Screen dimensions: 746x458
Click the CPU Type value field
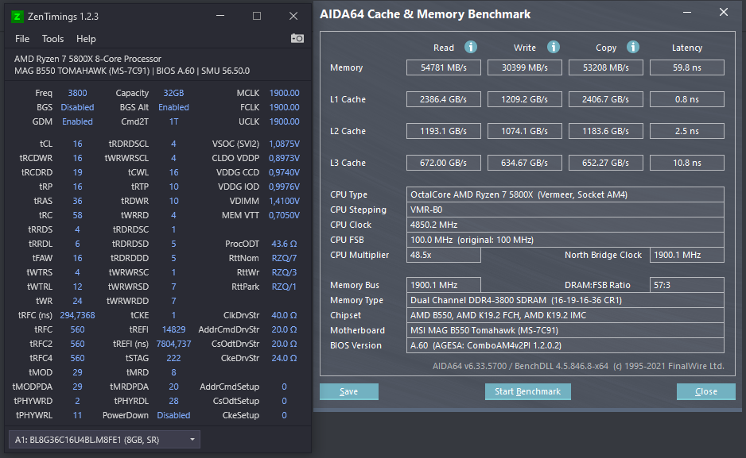point(565,194)
